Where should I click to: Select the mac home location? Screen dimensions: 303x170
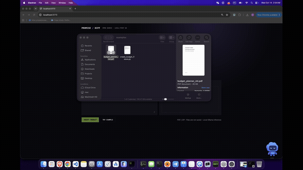pyautogui.click(x=85, y=92)
